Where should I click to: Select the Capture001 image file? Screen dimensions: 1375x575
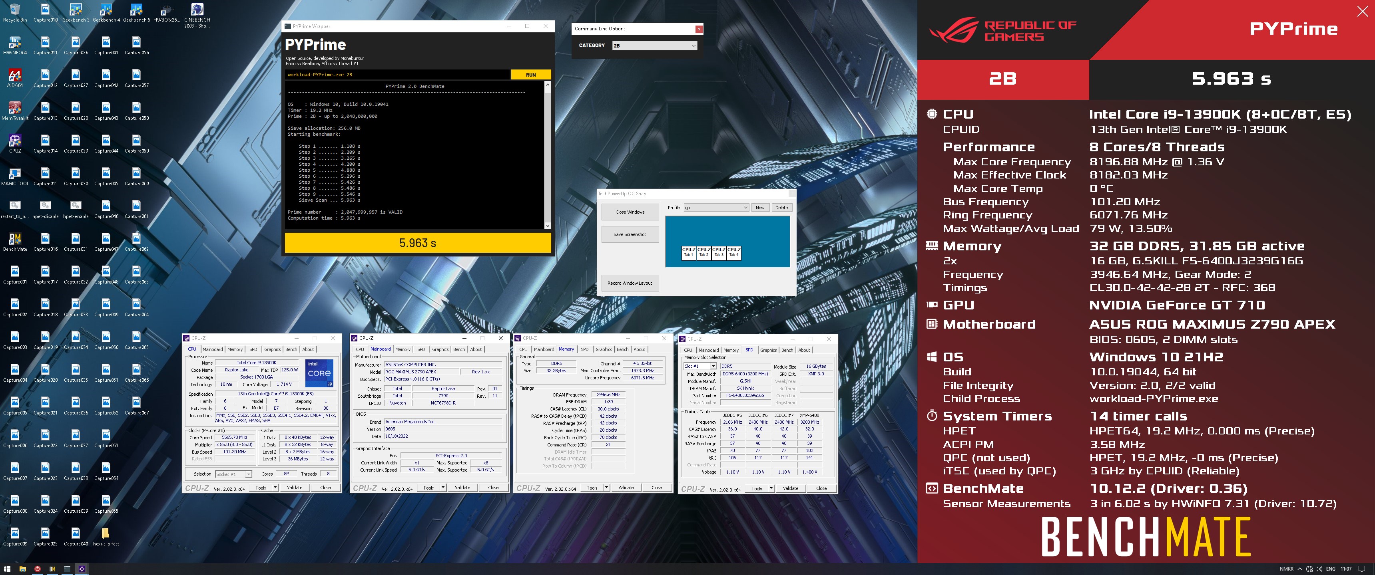(x=15, y=275)
